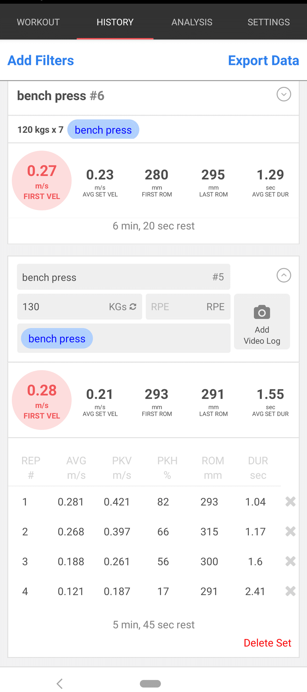
Task: Tap the 0.28 m/s first velocity circle
Action: point(42,400)
